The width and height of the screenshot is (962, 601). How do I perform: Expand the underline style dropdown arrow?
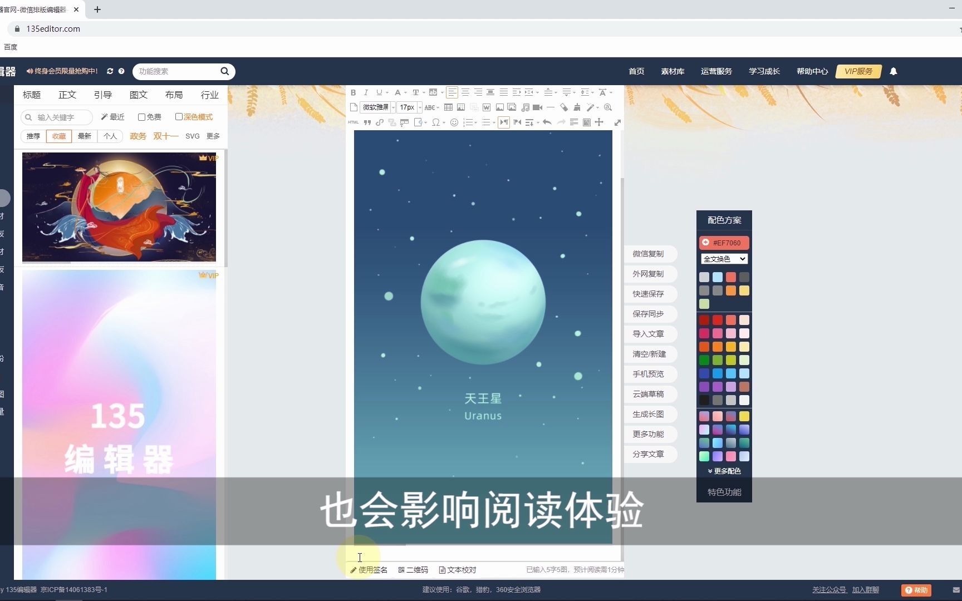click(387, 92)
